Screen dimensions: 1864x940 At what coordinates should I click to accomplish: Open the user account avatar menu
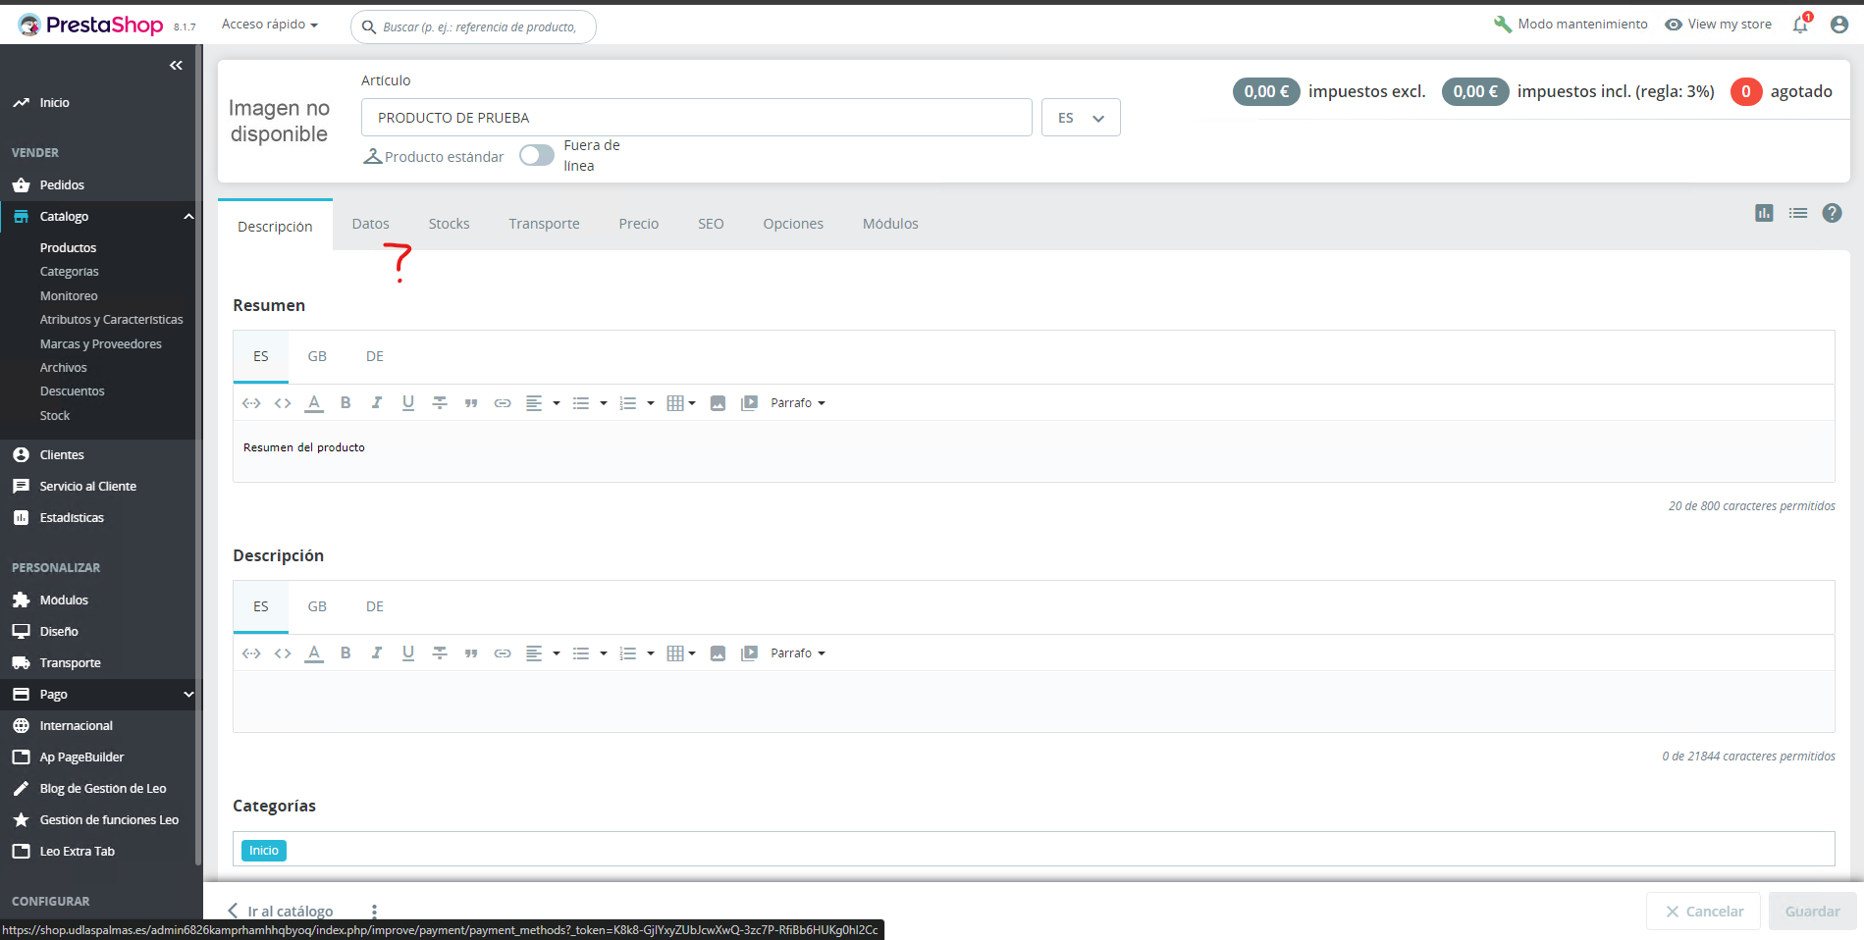[x=1839, y=25]
